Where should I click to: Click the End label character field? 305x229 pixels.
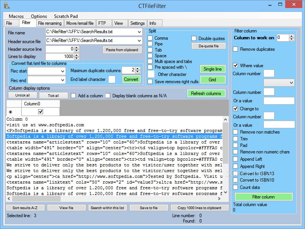pyautogui.click(x=112, y=79)
